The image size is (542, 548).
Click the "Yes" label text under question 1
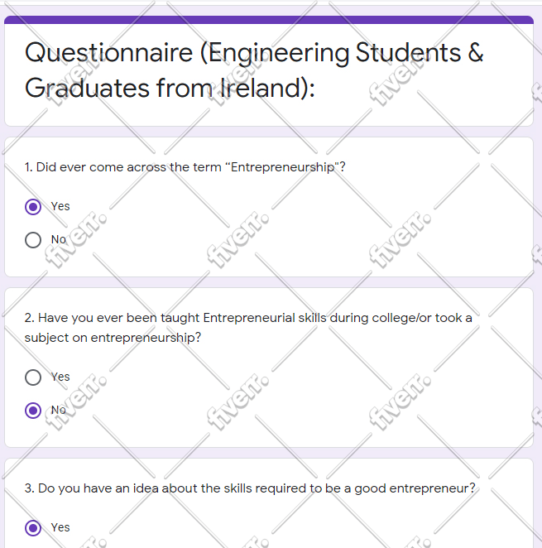point(60,206)
